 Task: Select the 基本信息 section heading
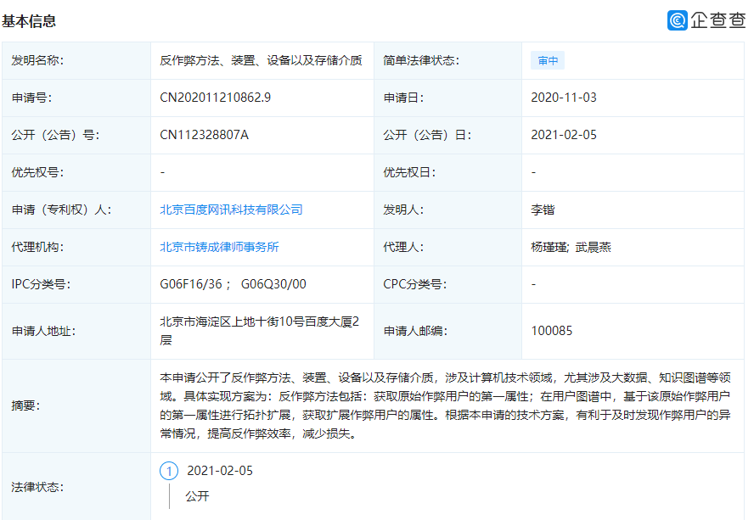pos(29,21)
